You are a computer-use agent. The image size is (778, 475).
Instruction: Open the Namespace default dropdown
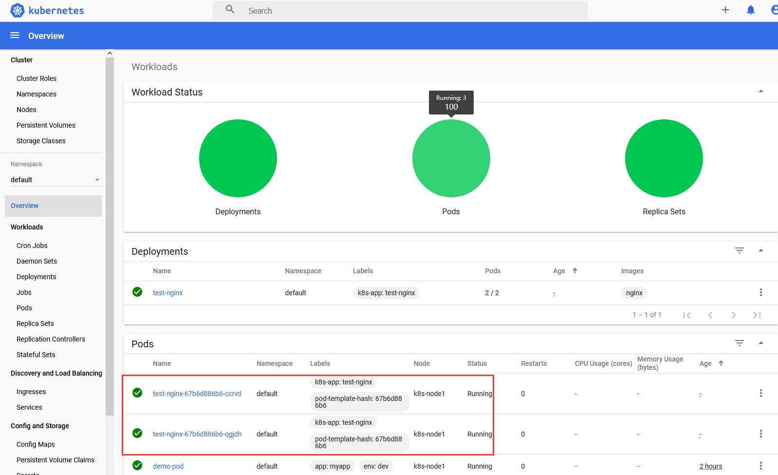point(56,180)
